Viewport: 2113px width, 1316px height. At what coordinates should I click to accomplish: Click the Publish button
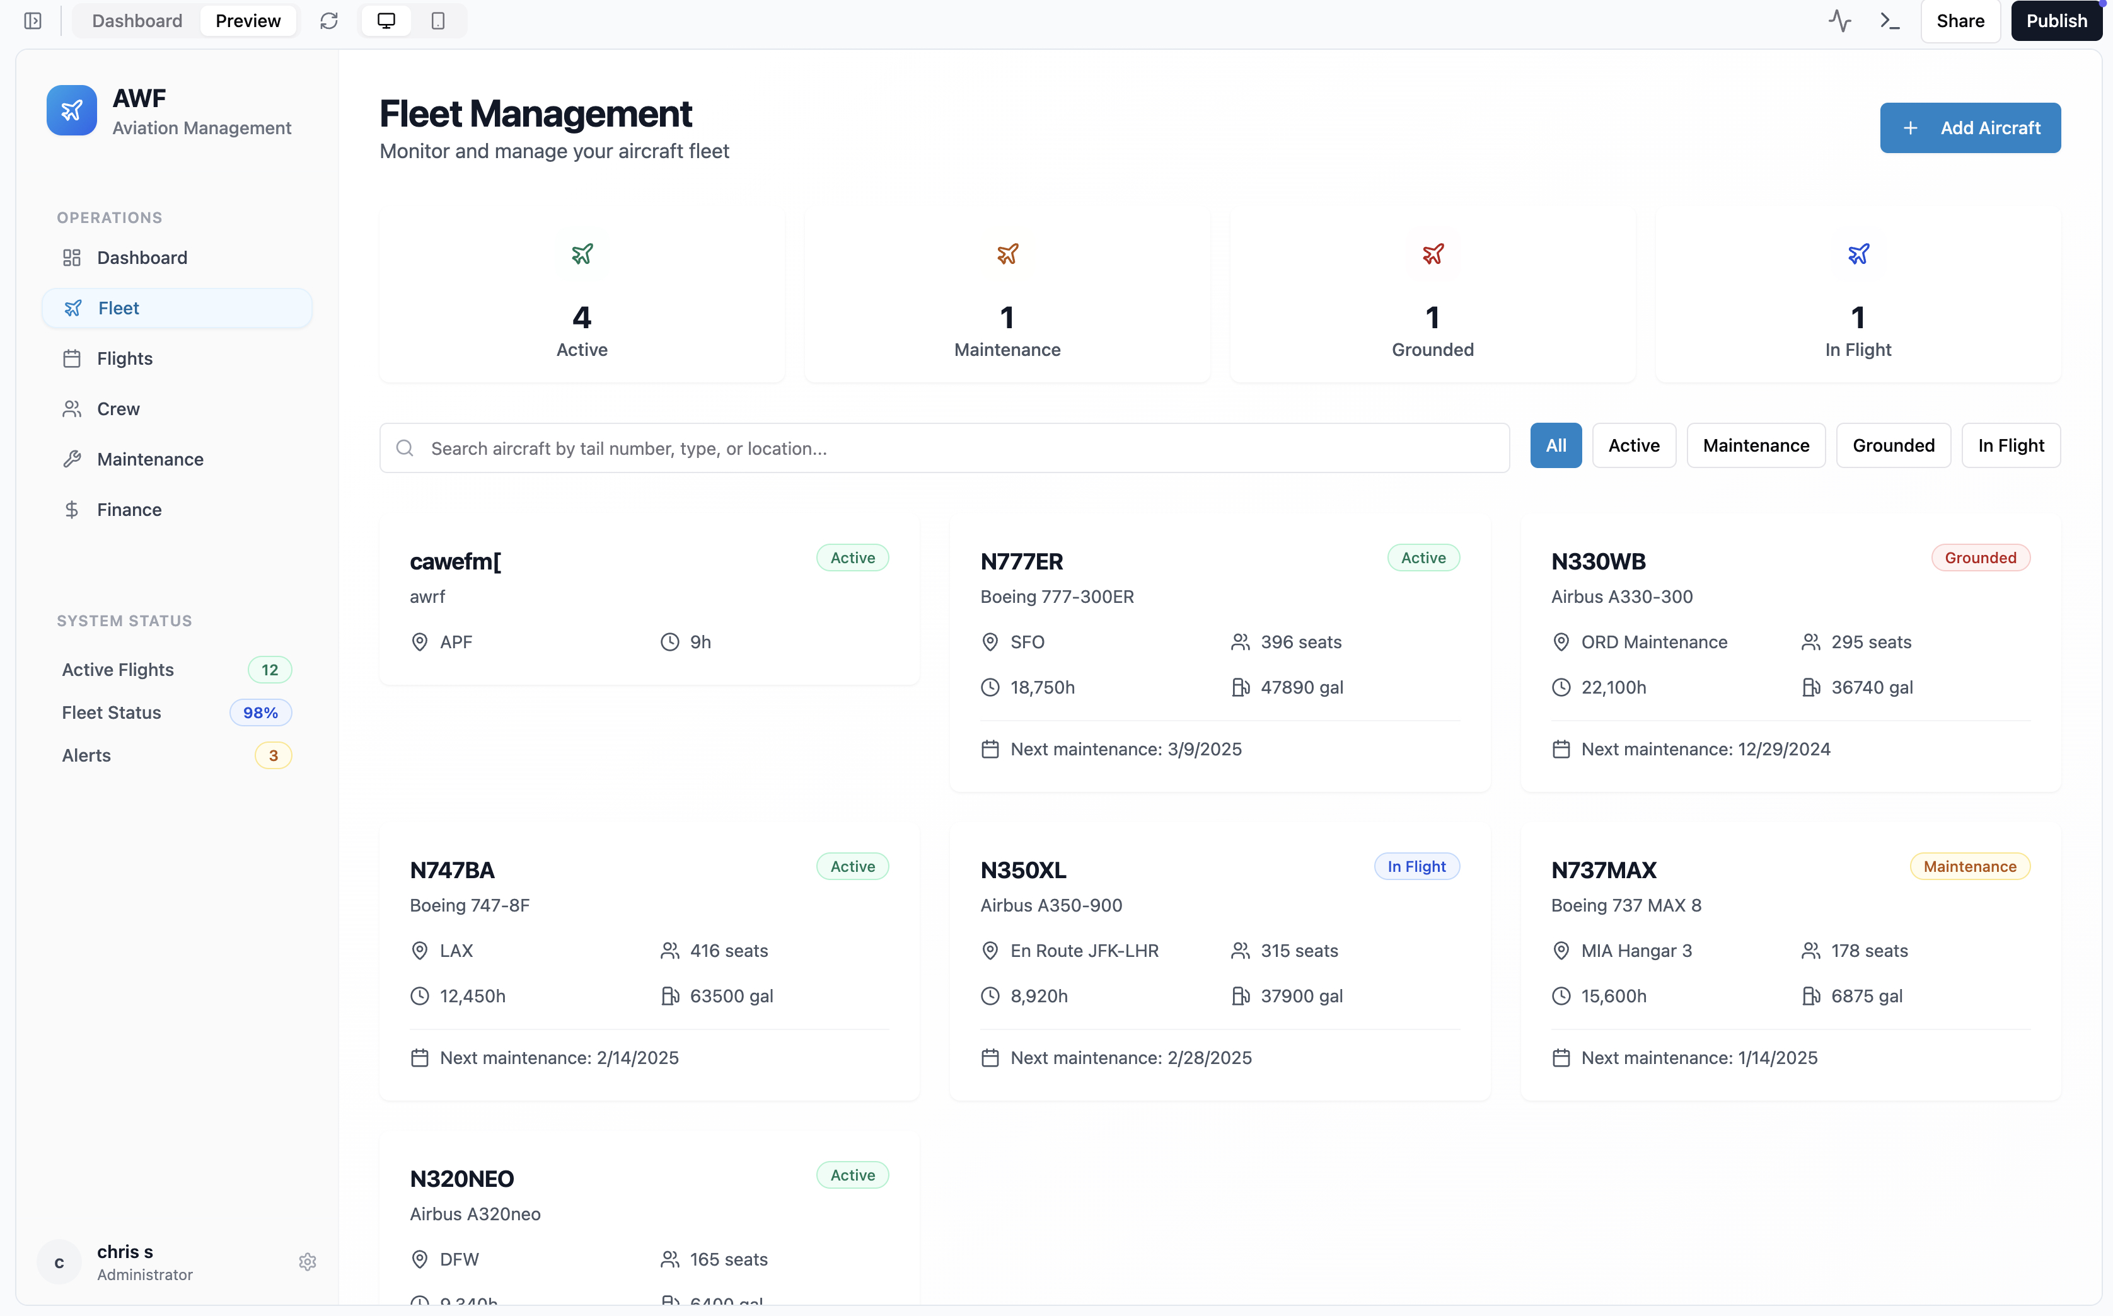[2056, 21]
